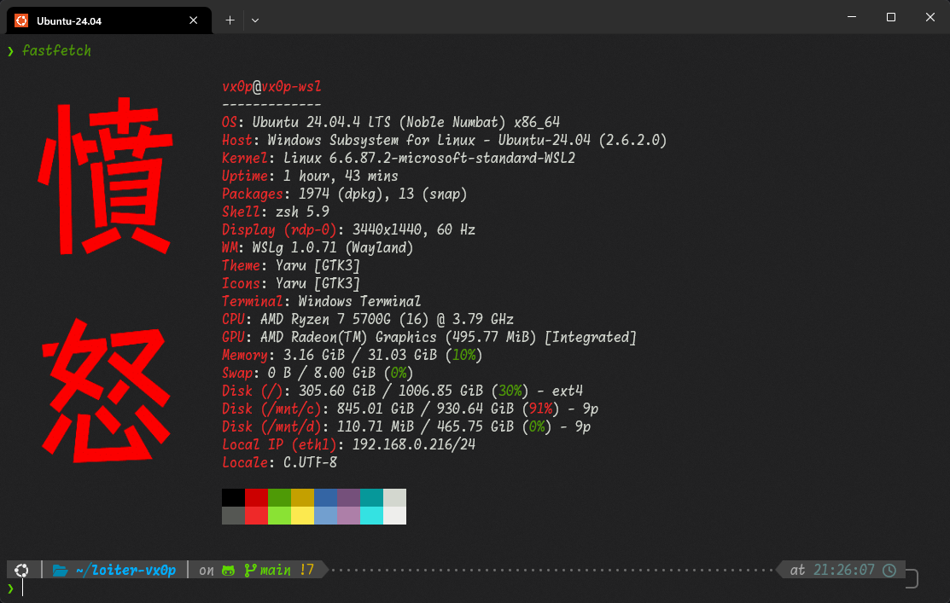Click the teal color swatch
The width and height of the screenshot is (950, 603).
tap(371, 497)
